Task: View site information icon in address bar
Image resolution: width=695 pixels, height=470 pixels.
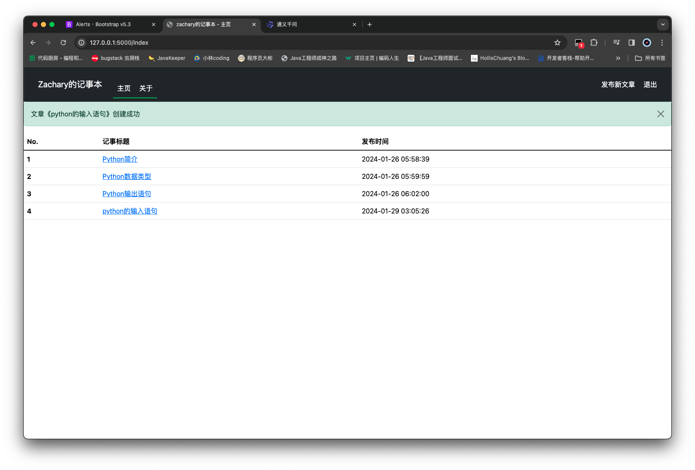Action: [81, 43]
